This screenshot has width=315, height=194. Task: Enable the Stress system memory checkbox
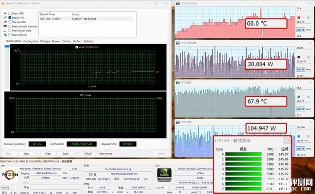[x=10, y=26]
